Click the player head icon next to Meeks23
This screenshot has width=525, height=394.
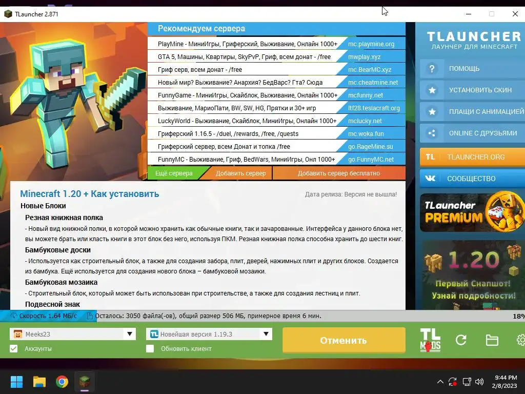[18, 334]
